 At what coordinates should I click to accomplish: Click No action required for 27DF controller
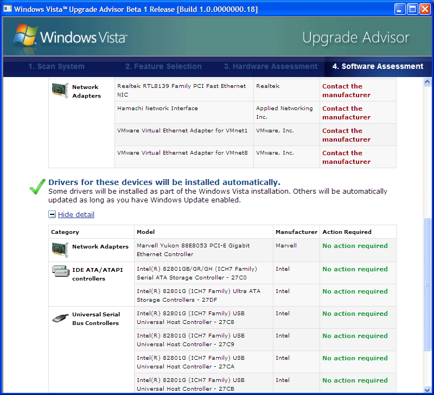click(x=355, y=291)
